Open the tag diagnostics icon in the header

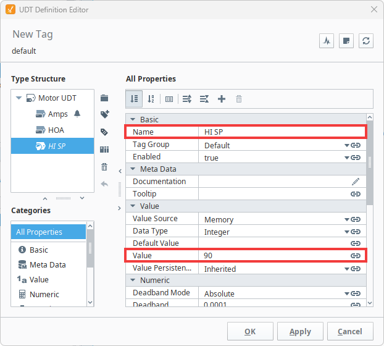pyautogui.click(x=327, y=41)
